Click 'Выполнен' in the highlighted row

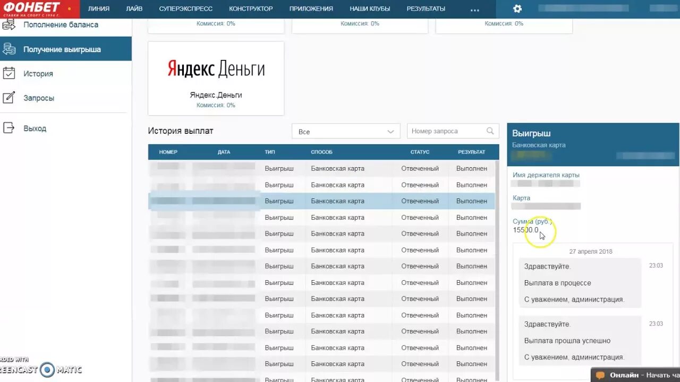coord(472,201)
